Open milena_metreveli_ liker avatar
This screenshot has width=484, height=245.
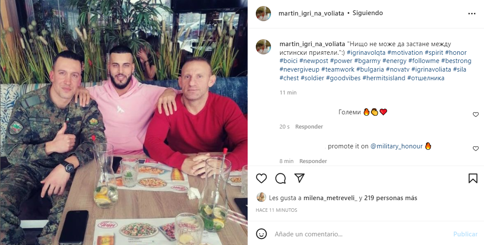pyautogui.click(x=261, y=198)
